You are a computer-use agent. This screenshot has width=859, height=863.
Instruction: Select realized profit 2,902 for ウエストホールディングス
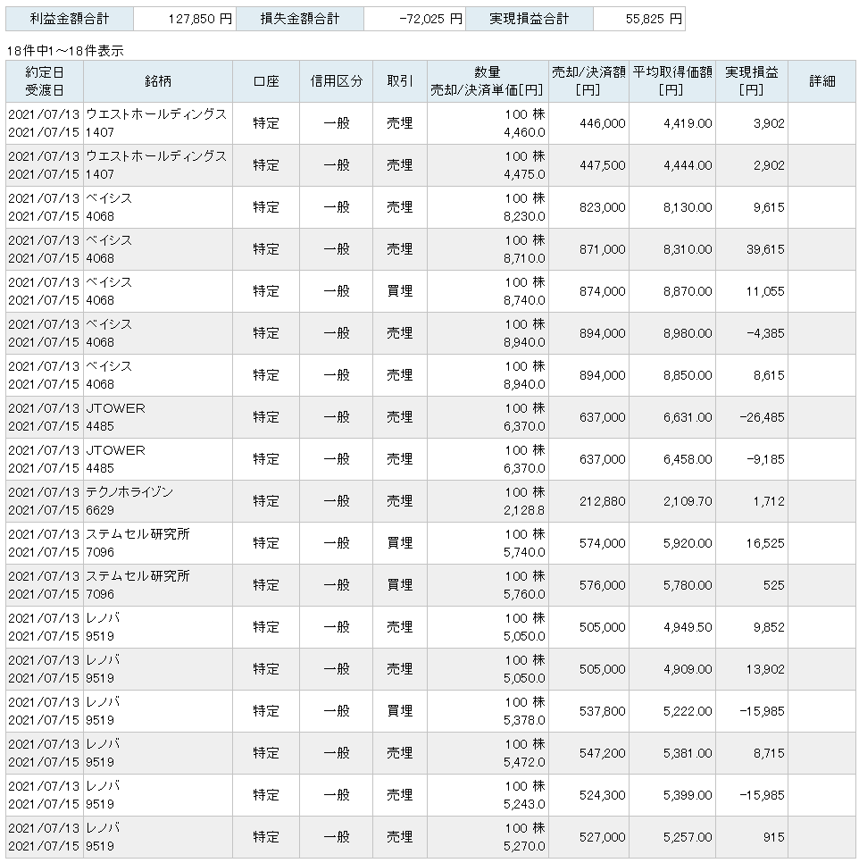click(769, 165)
